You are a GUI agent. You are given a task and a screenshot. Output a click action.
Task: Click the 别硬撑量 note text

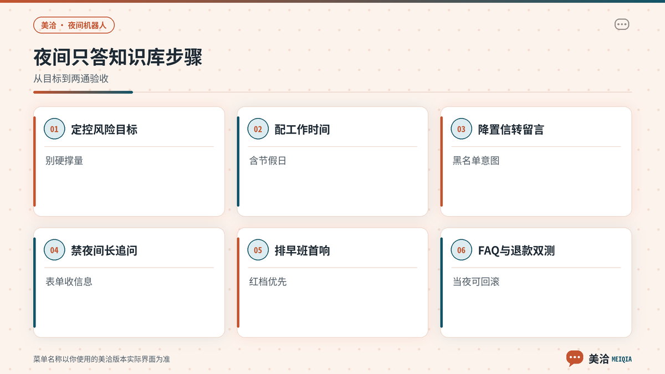coord(64,161)
